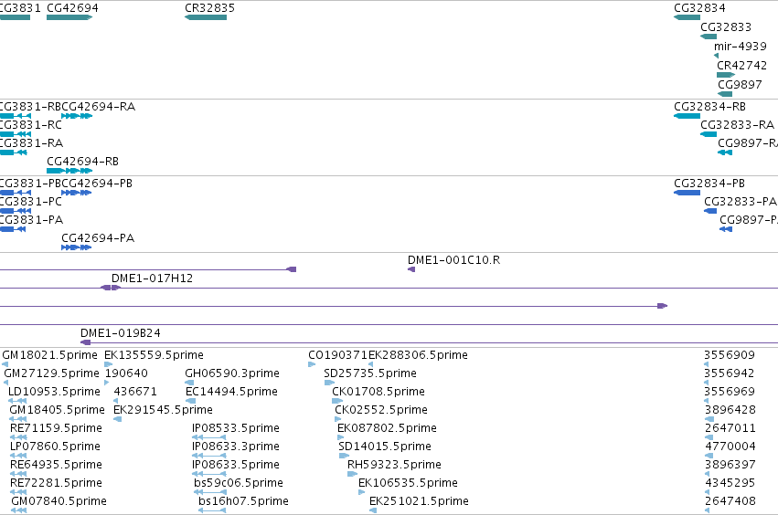Image resolution: width=778 pixels, height=515 pixels.
Task: Open feature 2647408
Action: point(730,501)
